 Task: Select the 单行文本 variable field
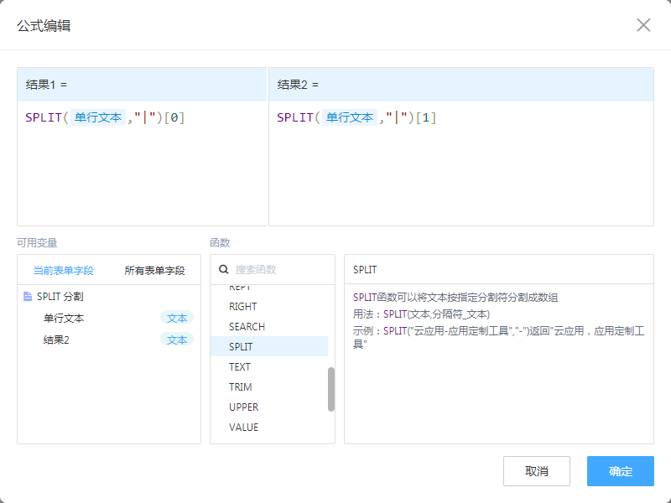(x=64, y=319)
